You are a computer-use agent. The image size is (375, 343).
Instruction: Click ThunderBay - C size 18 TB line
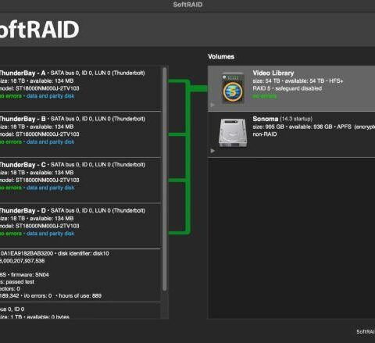coord(37,173)
